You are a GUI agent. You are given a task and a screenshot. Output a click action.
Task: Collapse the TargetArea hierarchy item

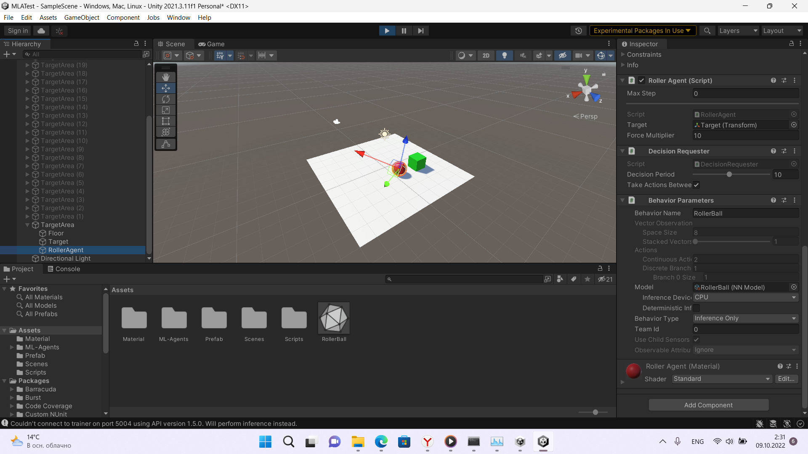[x=27, y=225]
